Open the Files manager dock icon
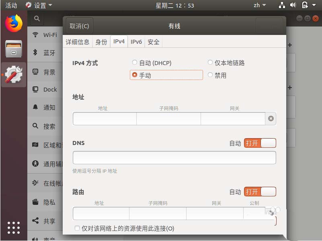Screen dimensions: 322x241 pyautogui.click(x=14, y=49)
